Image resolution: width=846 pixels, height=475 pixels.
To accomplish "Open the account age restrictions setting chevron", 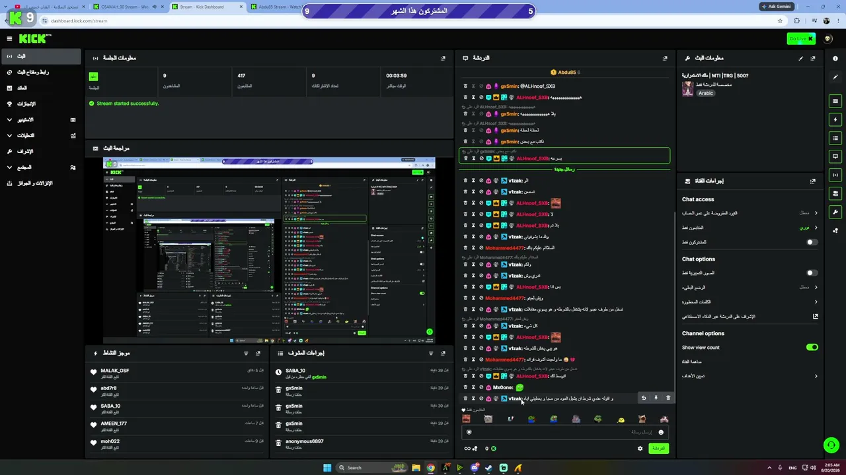I will point(816,213).
